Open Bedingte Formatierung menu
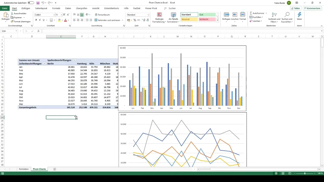324x182 pixels. (159, 17)
